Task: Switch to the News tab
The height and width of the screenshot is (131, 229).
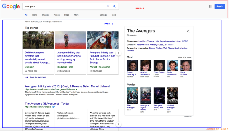Action: pyautogui.click(x=35, y=15)
